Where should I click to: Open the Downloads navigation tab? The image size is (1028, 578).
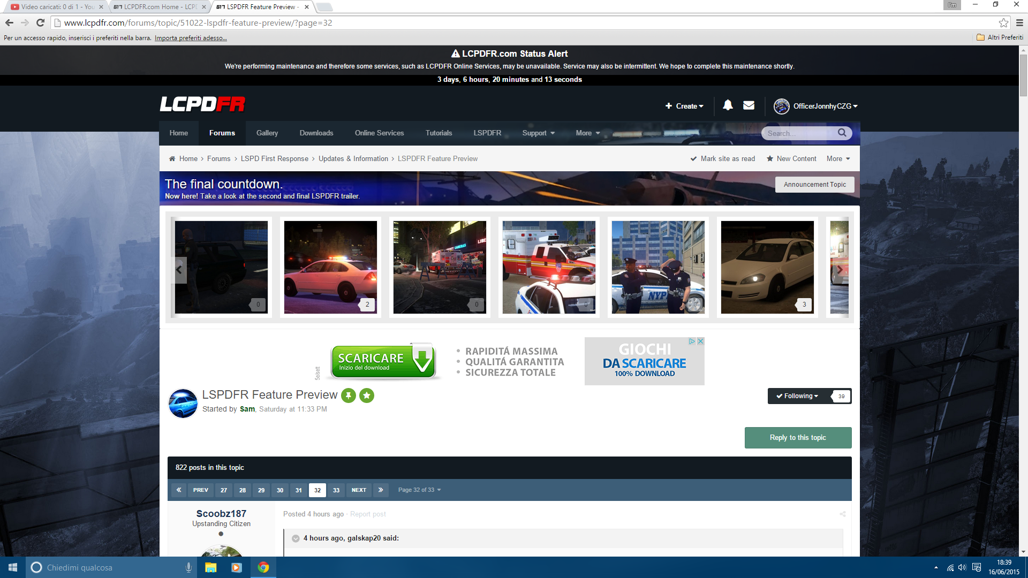coord(316,133)
